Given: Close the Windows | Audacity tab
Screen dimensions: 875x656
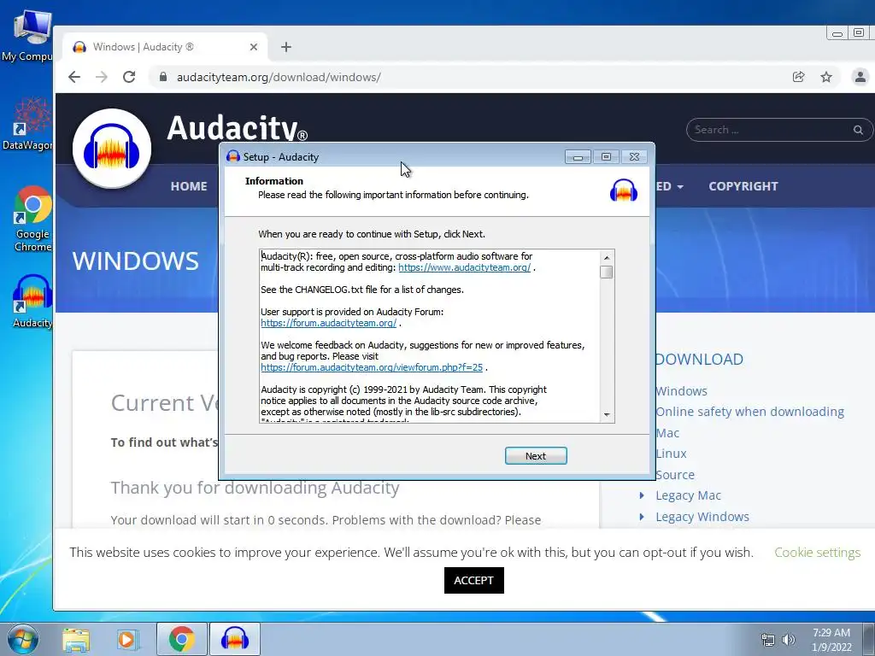Looking at the screenshot, I should 253,47.
